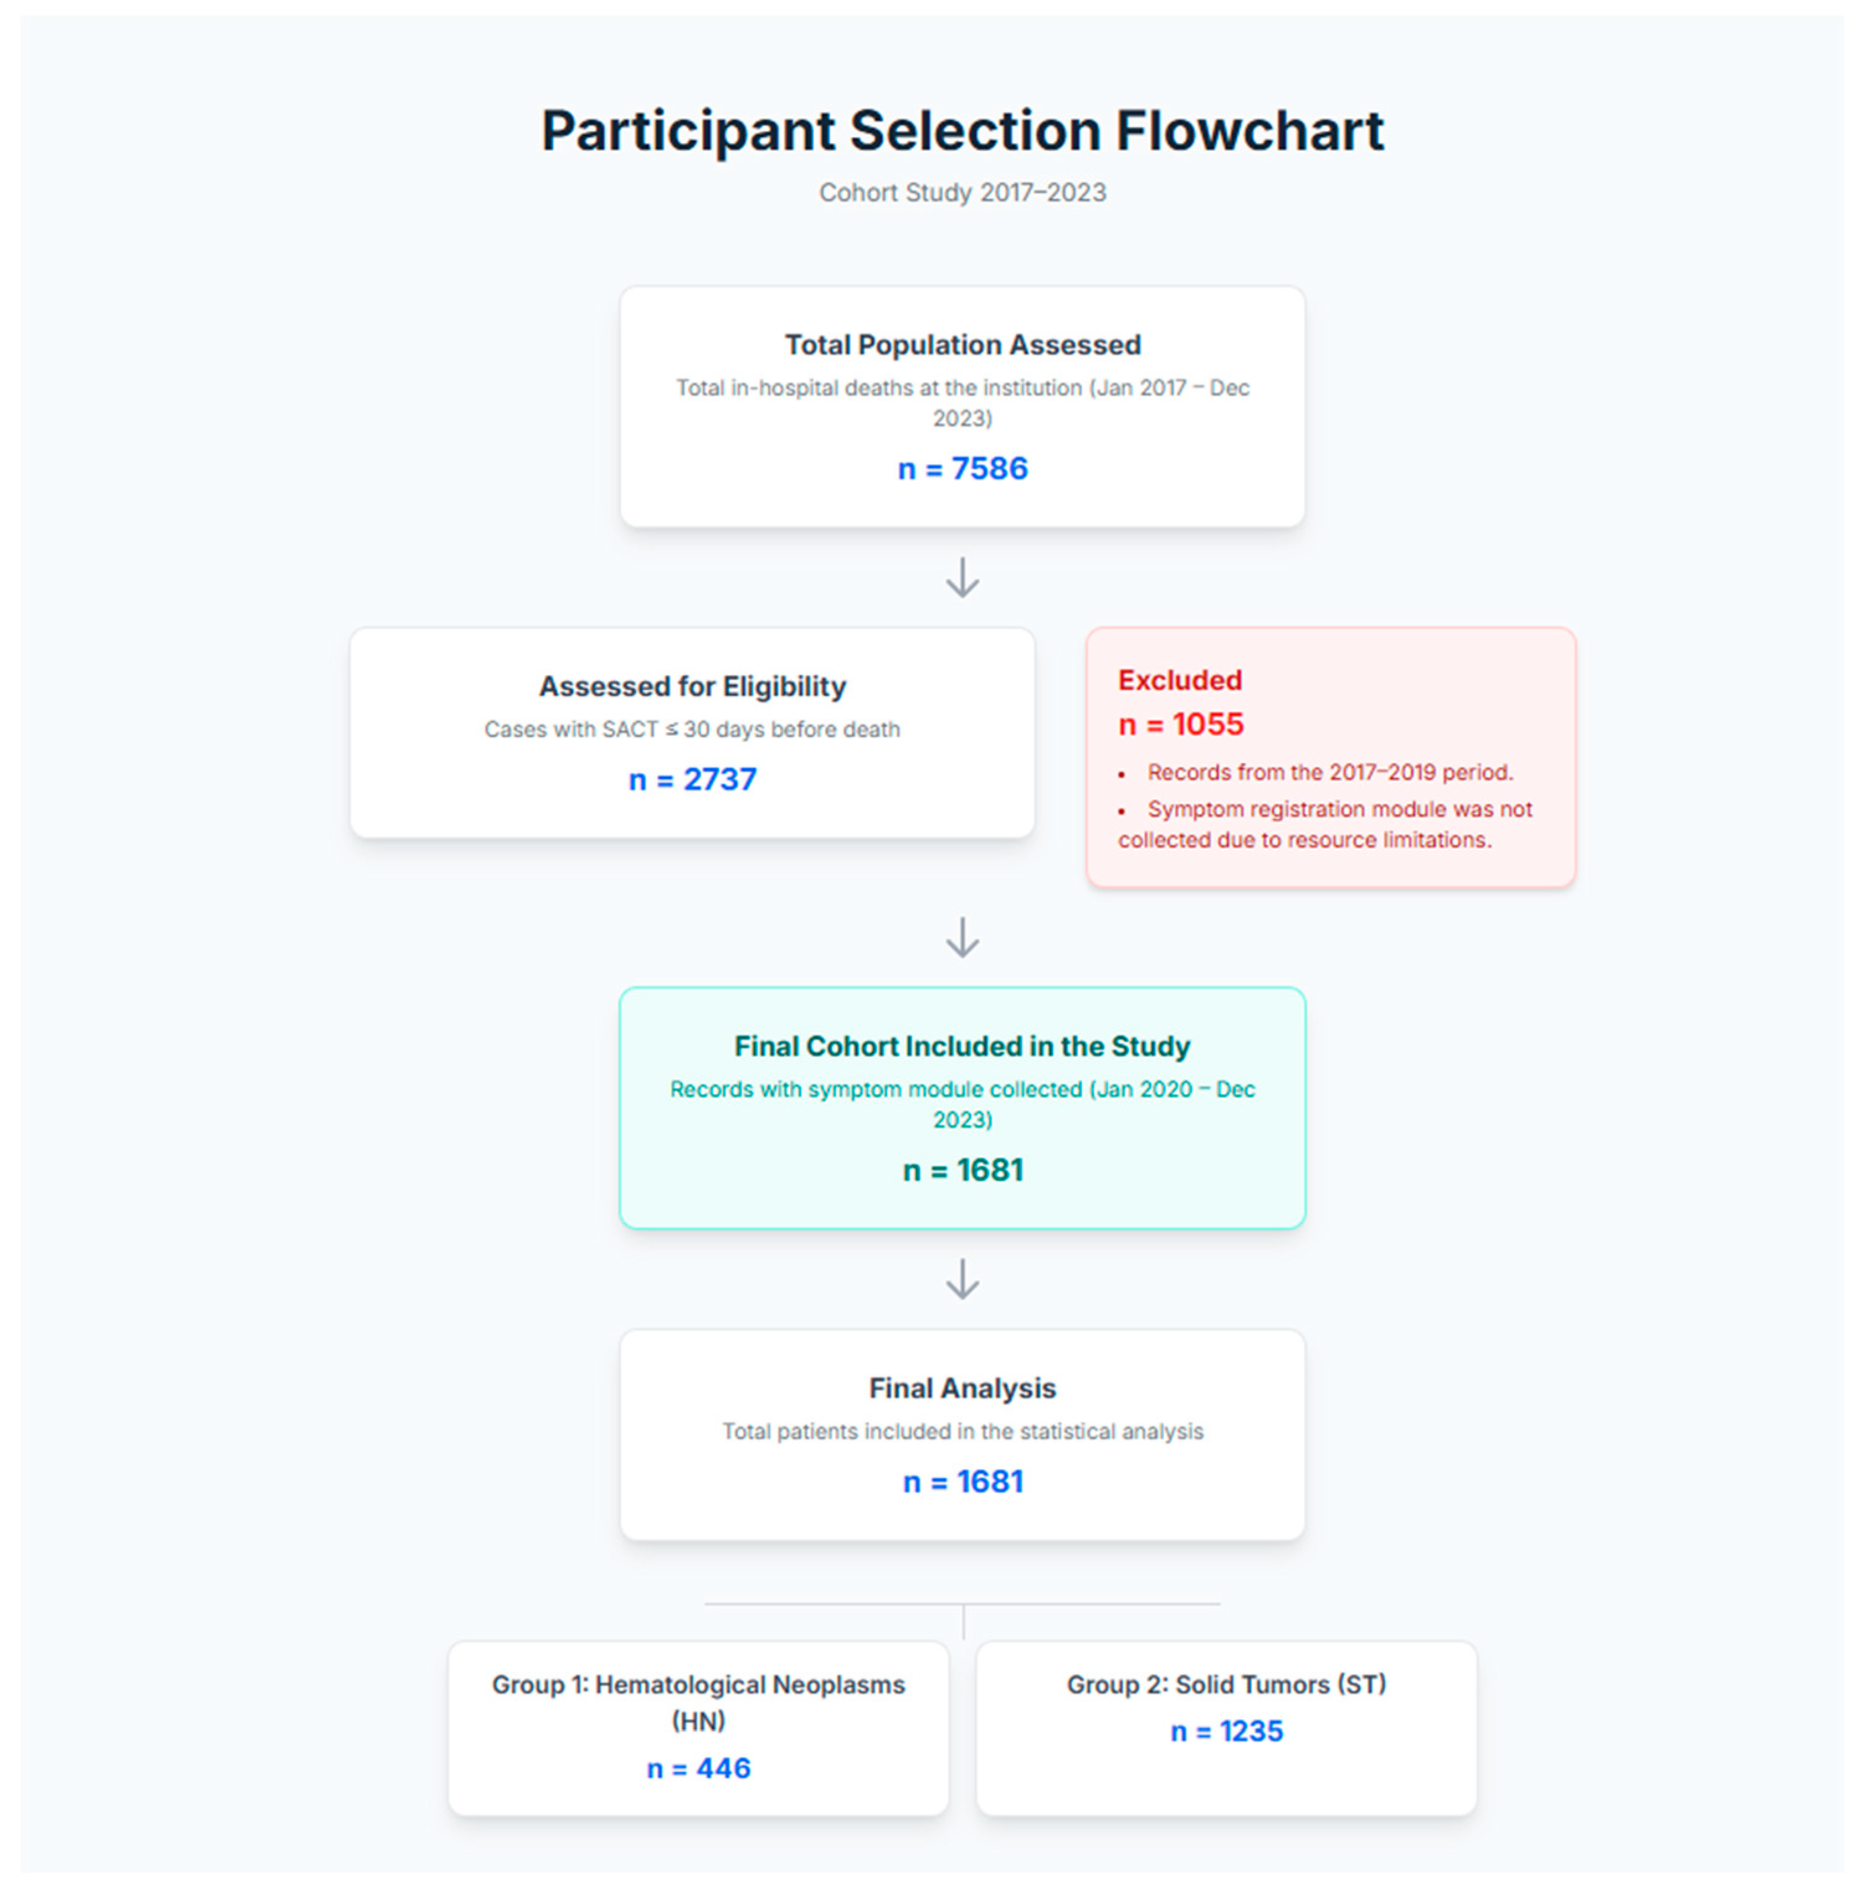Click the arrow below Total Population Assessed box

pos(962,577)
